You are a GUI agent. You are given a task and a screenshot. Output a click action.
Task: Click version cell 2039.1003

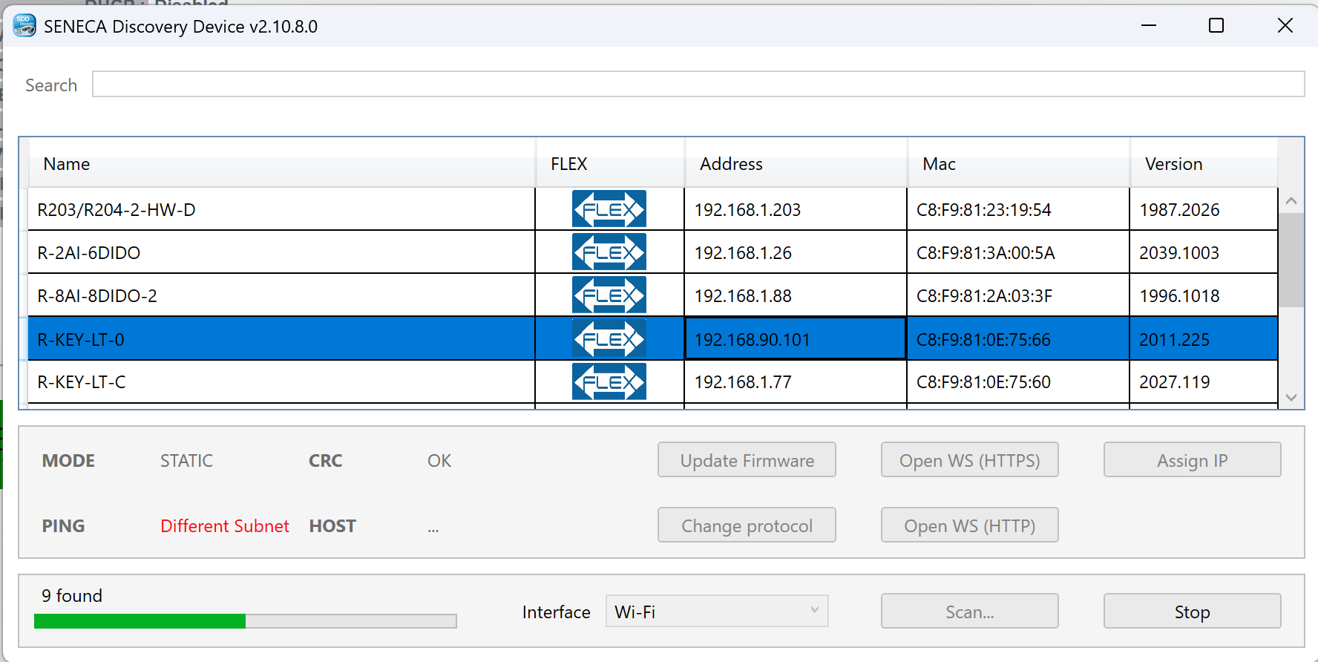click(x=1204, y=252)
